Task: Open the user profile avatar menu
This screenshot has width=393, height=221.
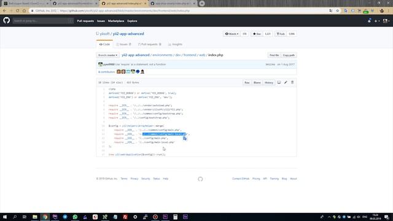Action: 386,21
